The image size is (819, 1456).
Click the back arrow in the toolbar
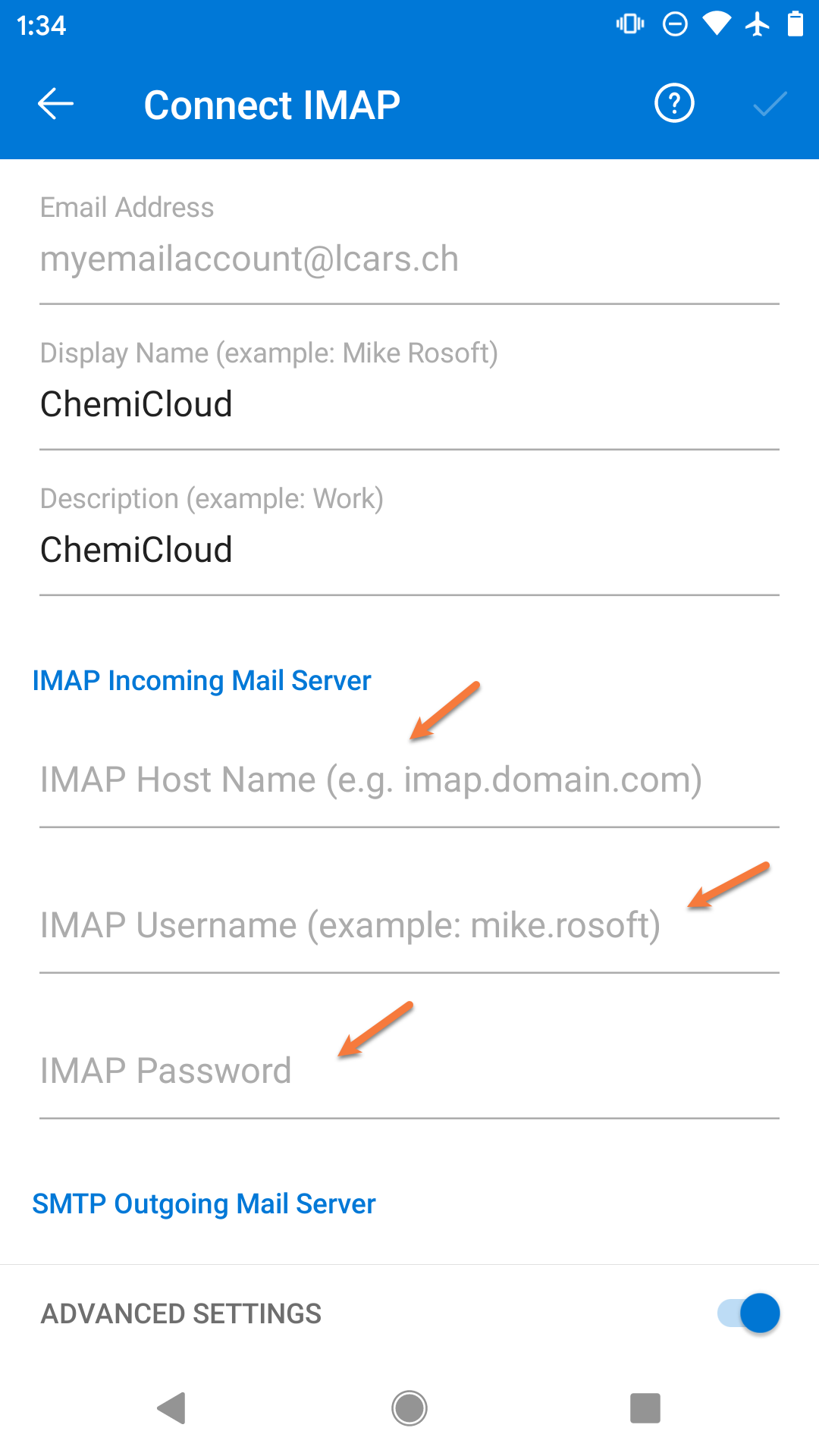point(54,103)
